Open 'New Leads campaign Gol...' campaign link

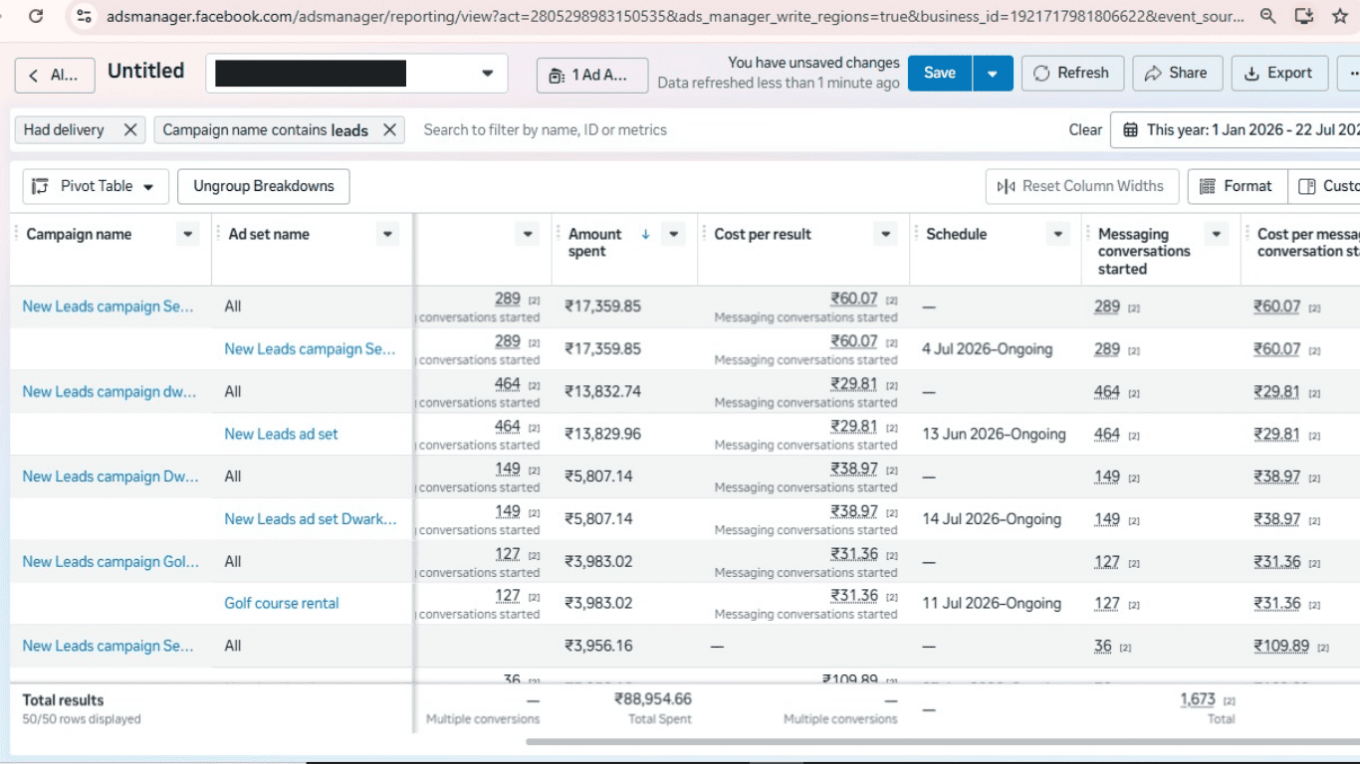pyautogui.click(x=111, y=561)
